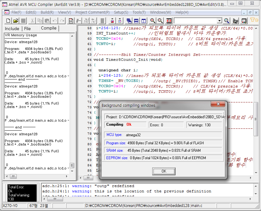This screenshot has height=211, width=261.
Task: Click the first grayed comment-block toolbar icon
Action: tap(86, 21)
